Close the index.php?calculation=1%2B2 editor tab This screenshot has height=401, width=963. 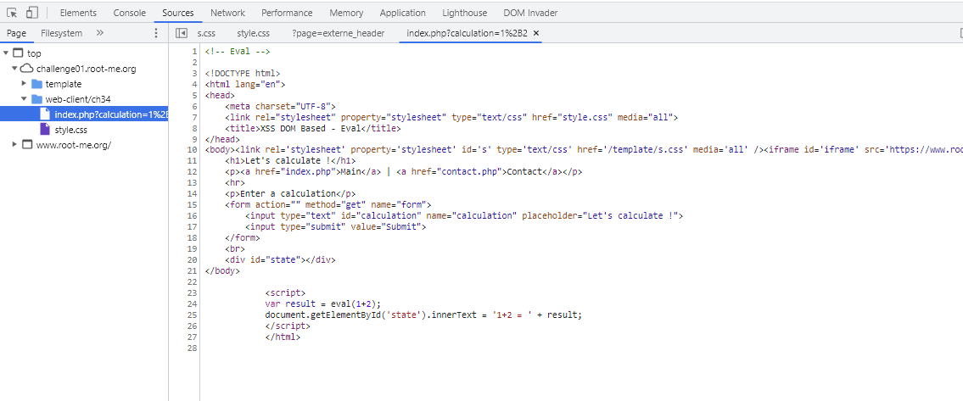(x=535, y=33)
